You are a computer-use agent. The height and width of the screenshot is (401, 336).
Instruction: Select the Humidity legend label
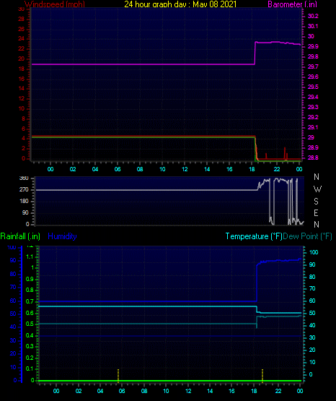pos(62,236)
